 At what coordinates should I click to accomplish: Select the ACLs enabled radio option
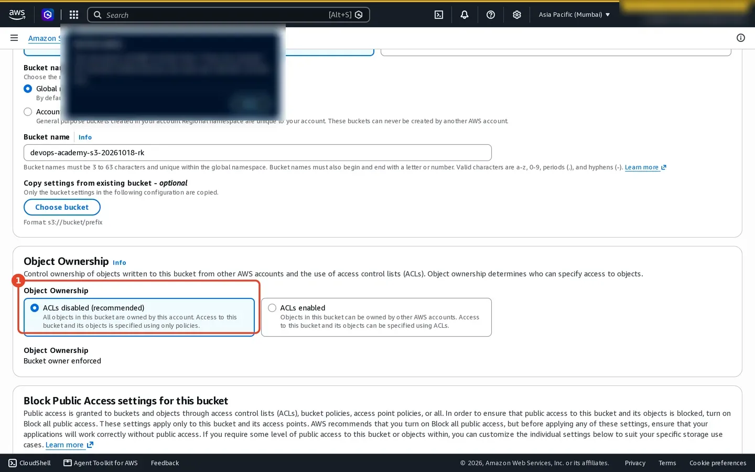[272, 308]
